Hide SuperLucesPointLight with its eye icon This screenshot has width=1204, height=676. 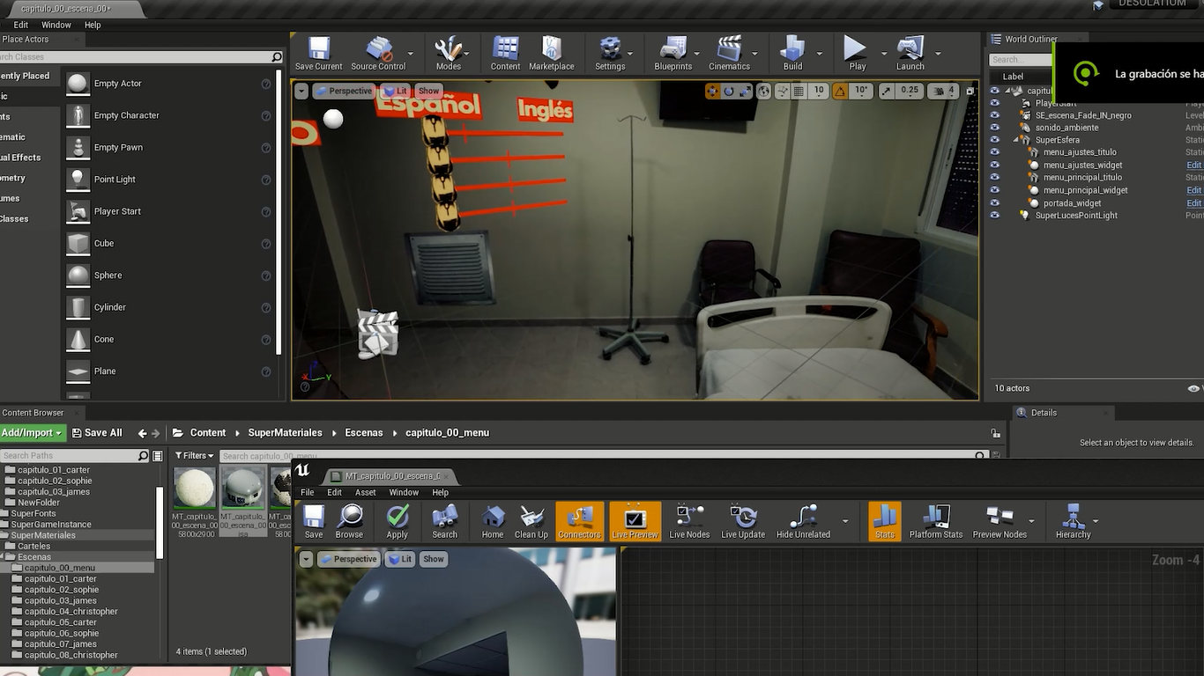point(995,216)
